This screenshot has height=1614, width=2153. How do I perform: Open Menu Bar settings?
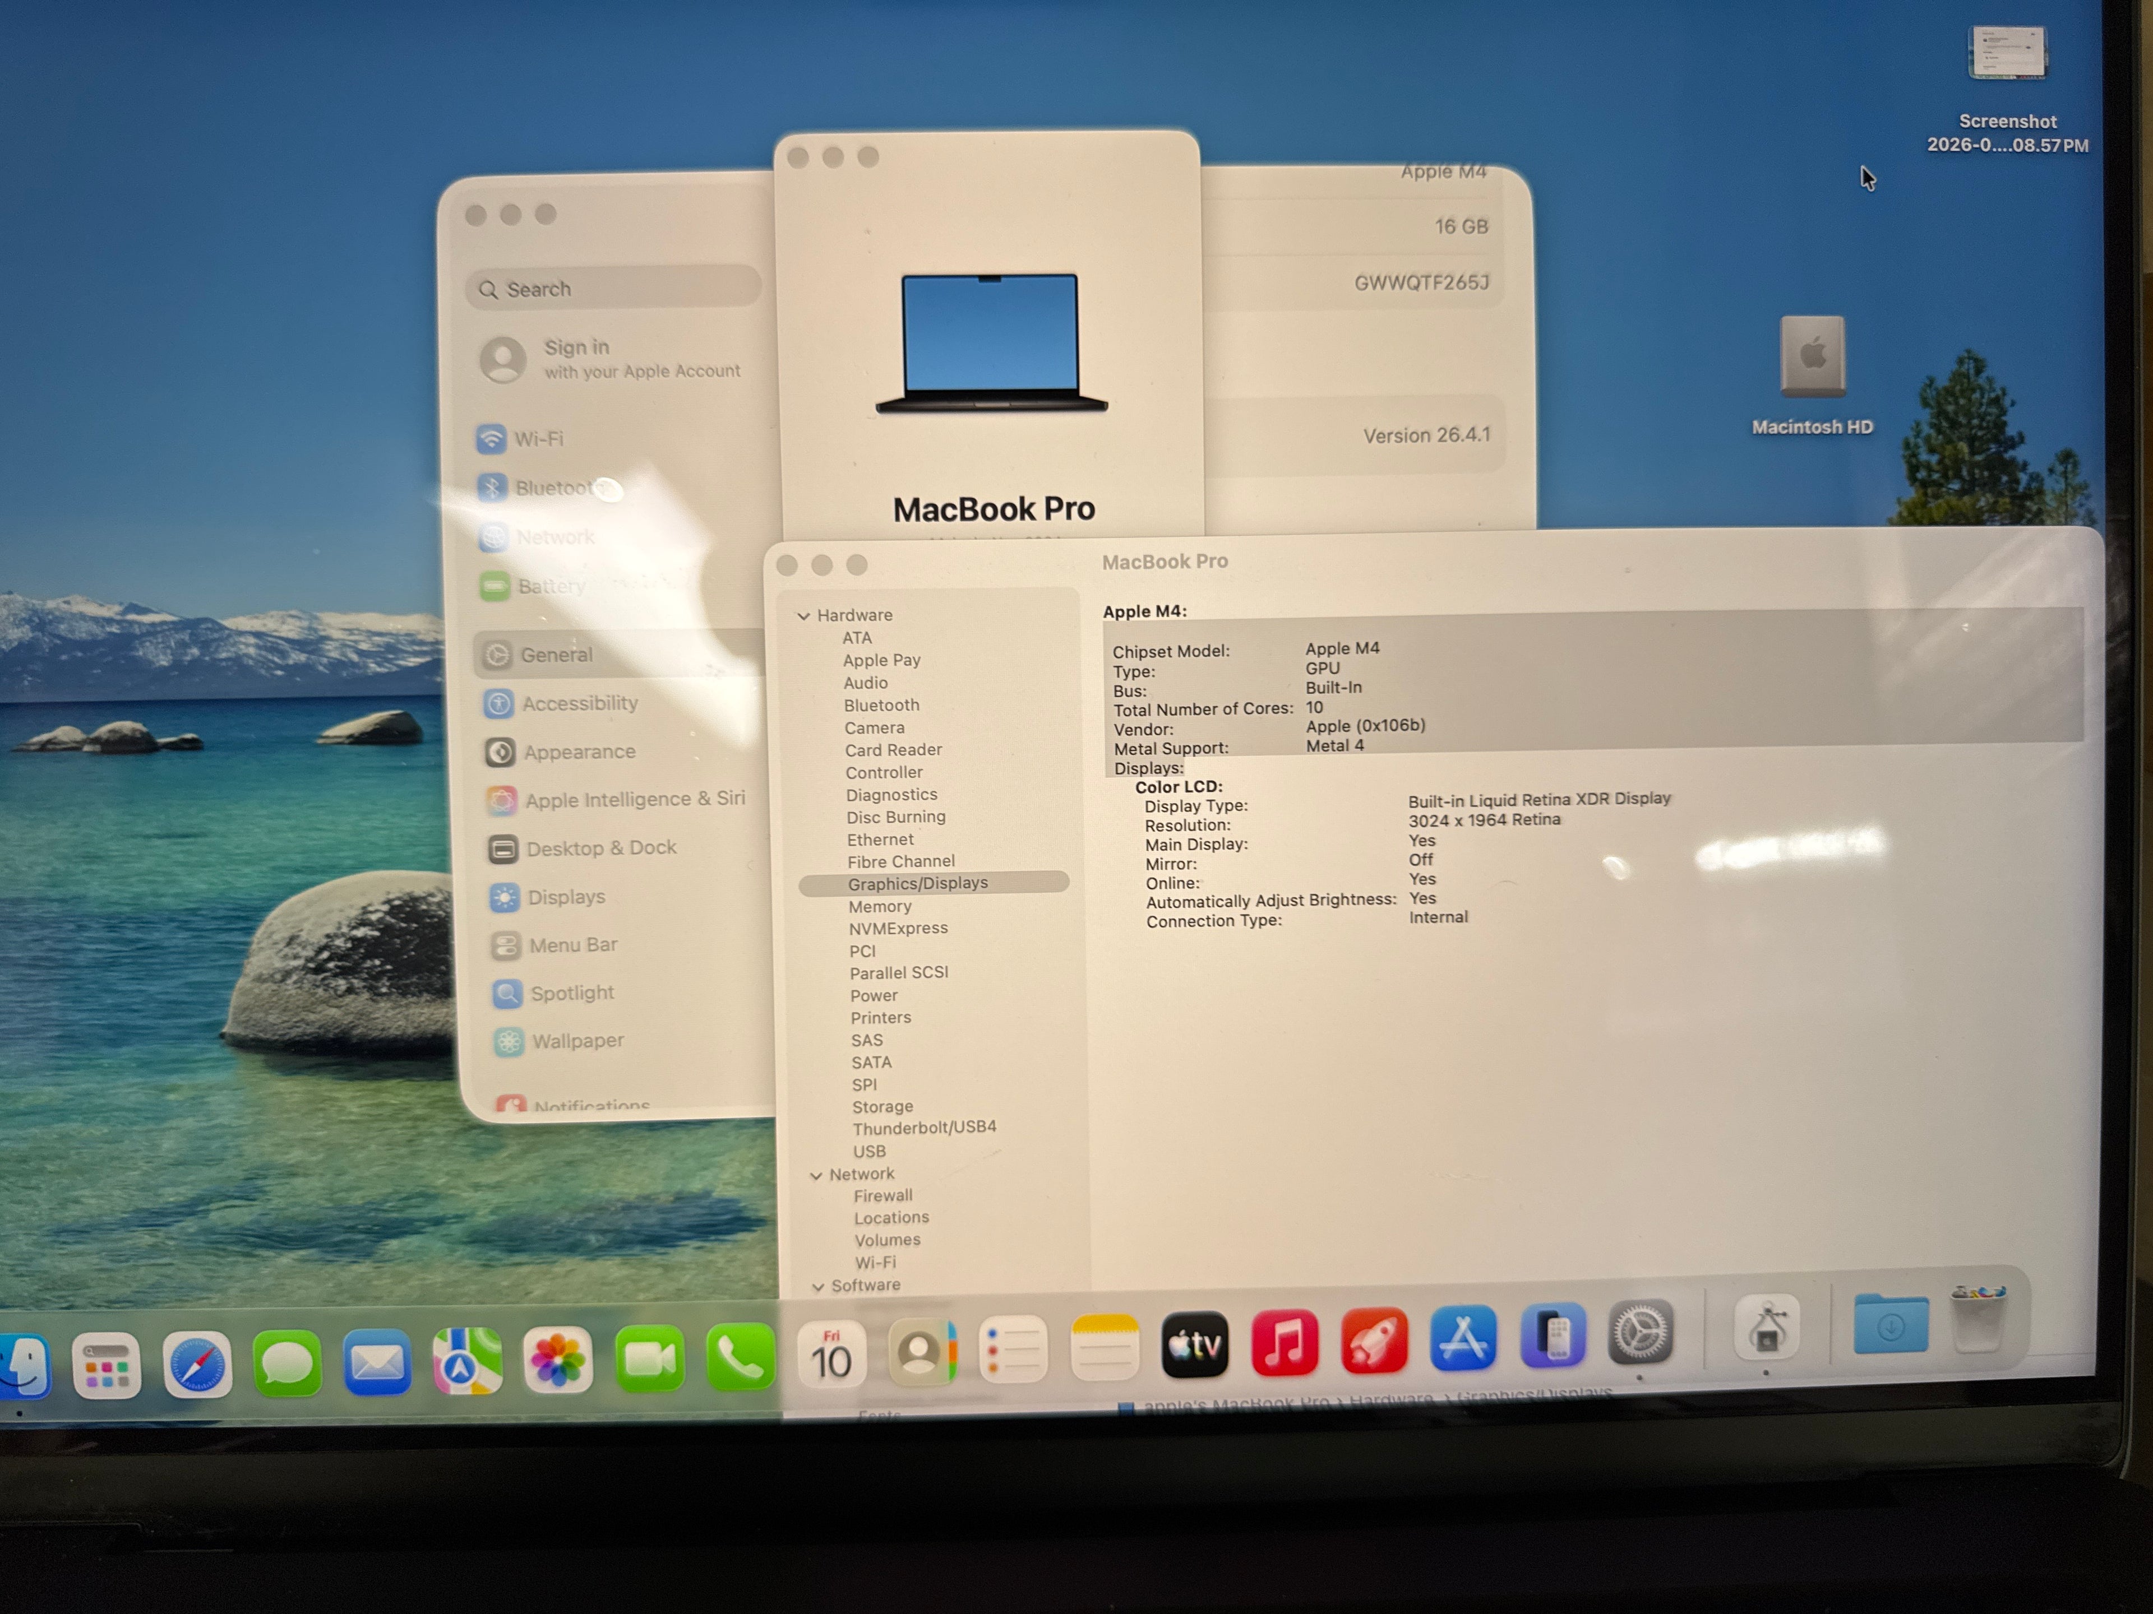coord(555,945)
